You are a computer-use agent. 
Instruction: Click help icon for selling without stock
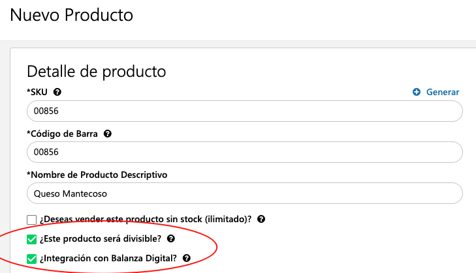point(261,219)
